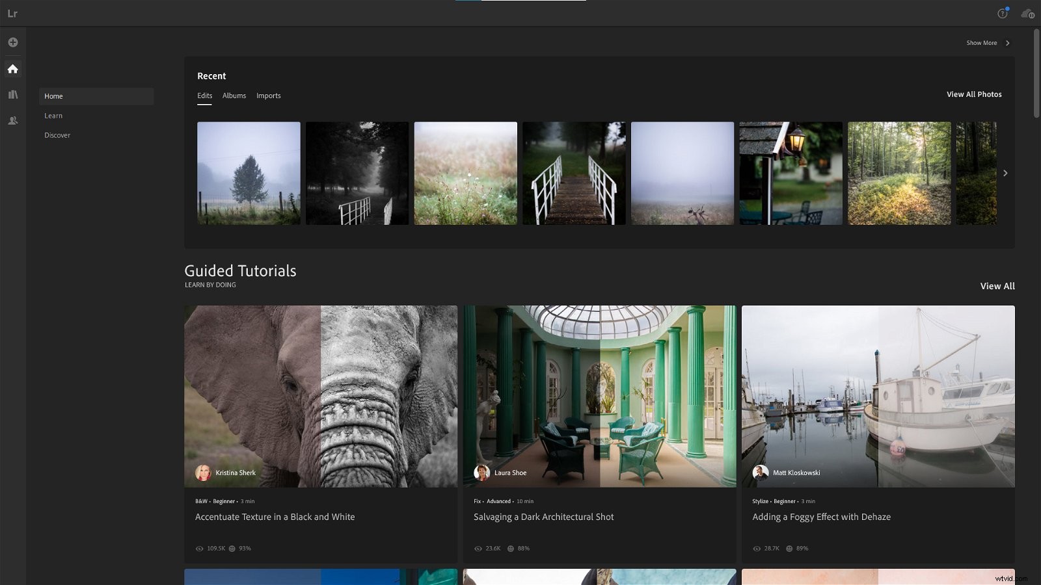The width and height of the screenshot is (1041, 585).
Task: Switch to the Albums tab
Action: pyautogui.click(x=234, y=96)
